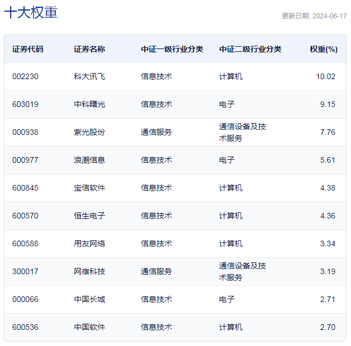This screenshot has width=351, height=346.
Task: Click the 恒生电子 entry
Action: (89, 216)
